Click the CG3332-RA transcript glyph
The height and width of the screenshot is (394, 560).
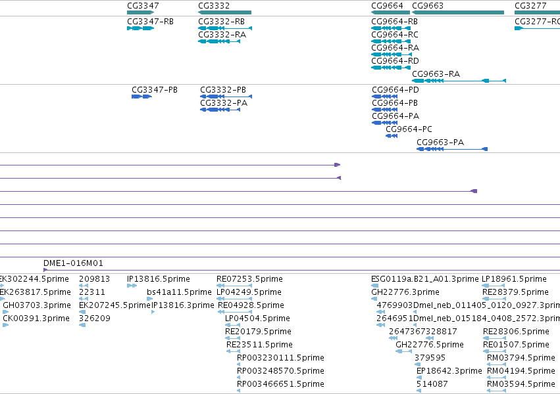[219, 41]
